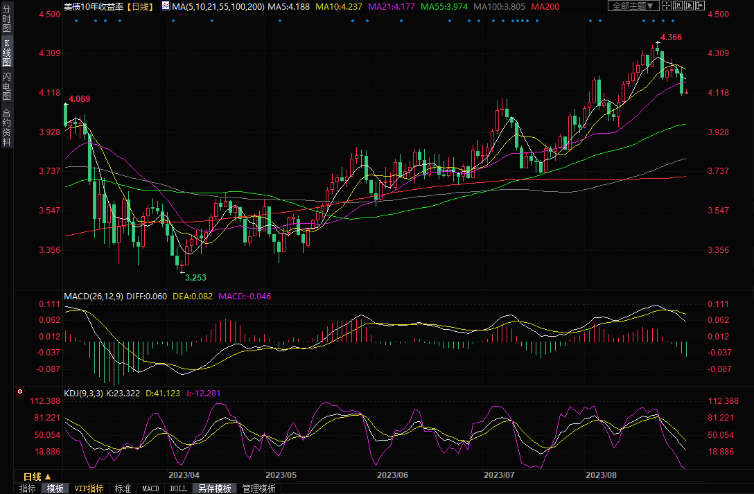Select the 合约资料 sidebar tab
This screenshot has width=754, height=494.
click(6, 127)
